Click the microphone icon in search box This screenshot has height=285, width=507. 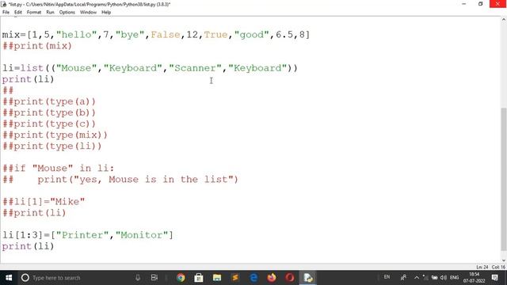click(x=138, y=278)
